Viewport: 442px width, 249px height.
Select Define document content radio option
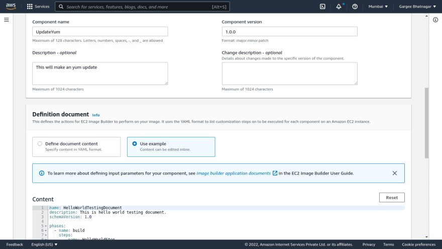[40, 144]
